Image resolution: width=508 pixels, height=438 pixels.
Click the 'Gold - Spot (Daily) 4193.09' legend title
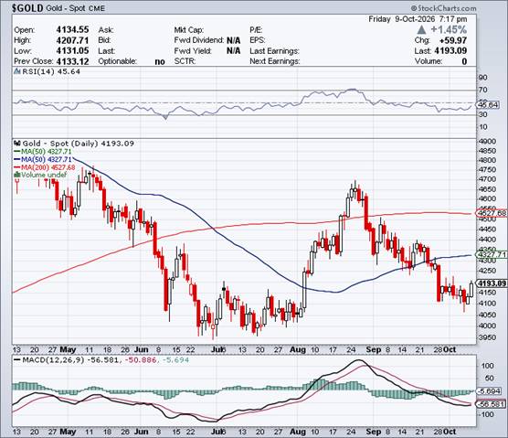[78, 144]
